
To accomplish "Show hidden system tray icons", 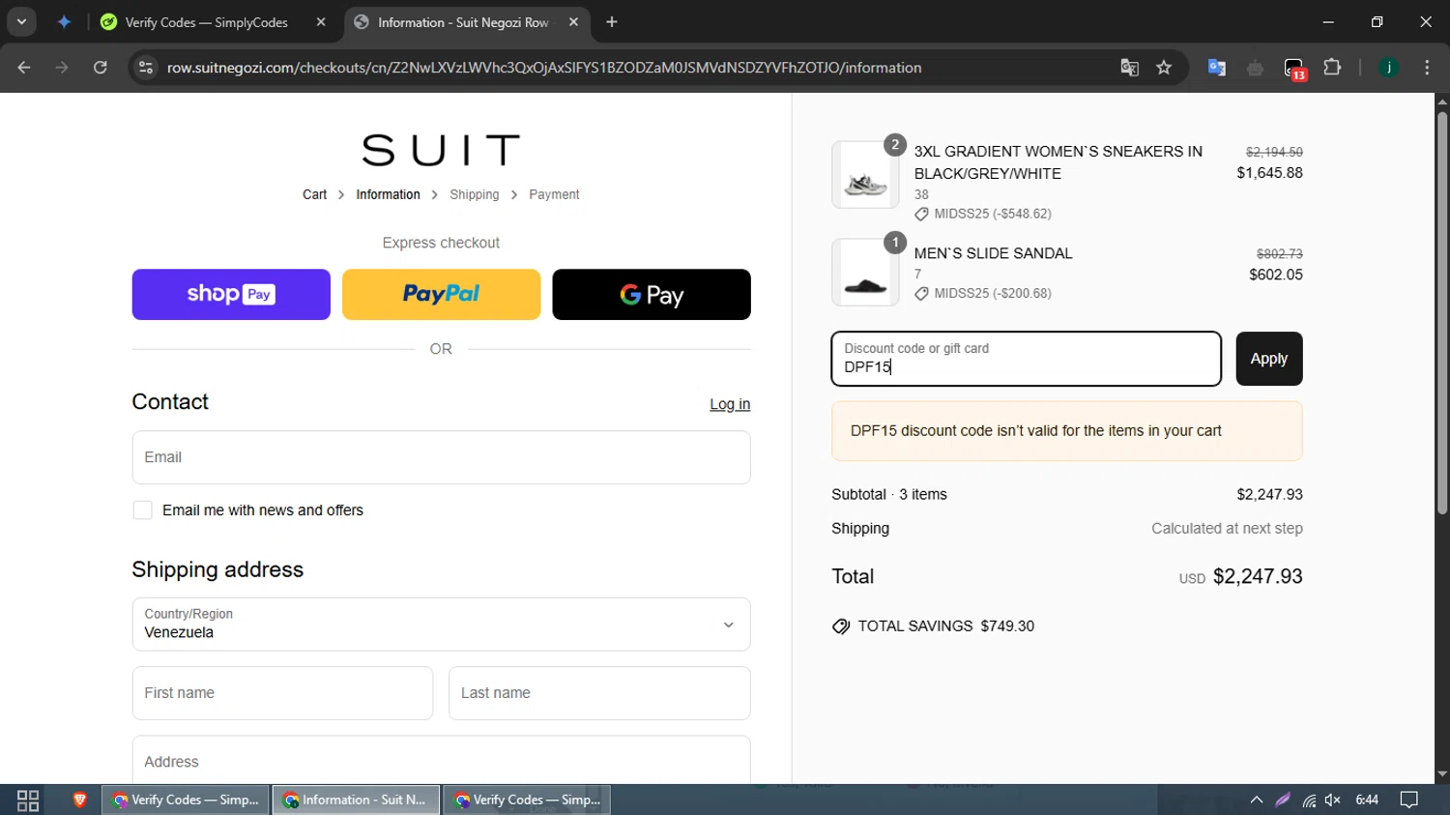I will coord(1257,800).
